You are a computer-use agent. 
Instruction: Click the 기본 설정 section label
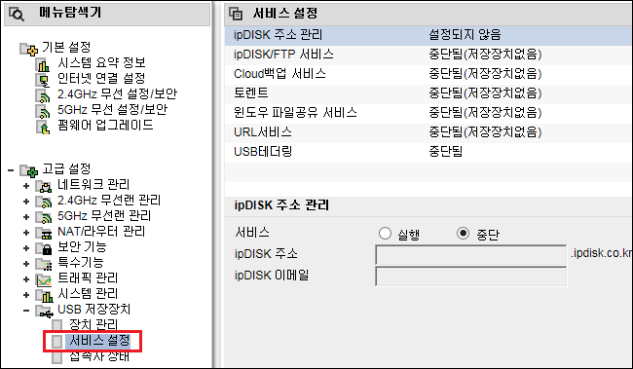(x=66, y=47)
